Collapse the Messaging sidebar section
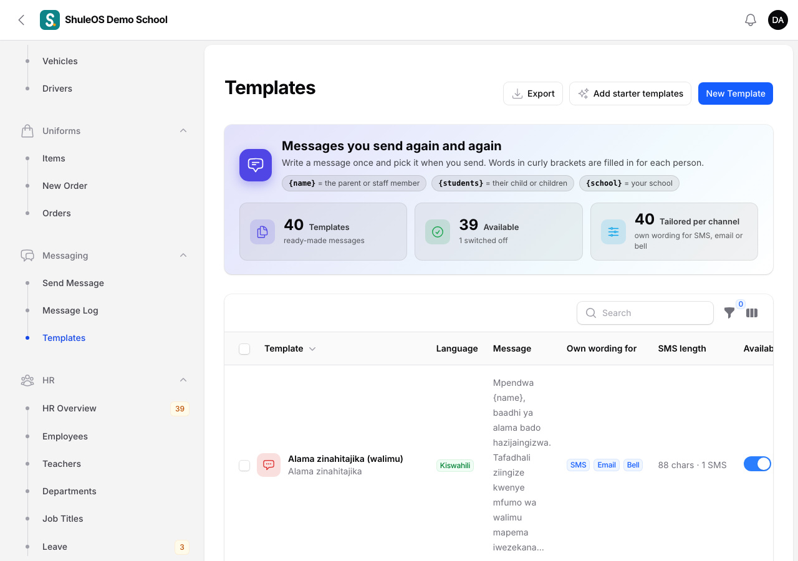This screenshot has width=798, height=561. pos(183,256)
